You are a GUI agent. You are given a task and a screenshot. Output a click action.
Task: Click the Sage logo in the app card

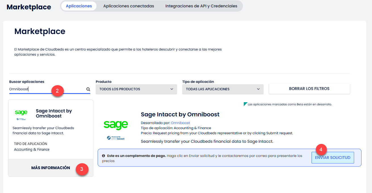(x=21, y=113)
